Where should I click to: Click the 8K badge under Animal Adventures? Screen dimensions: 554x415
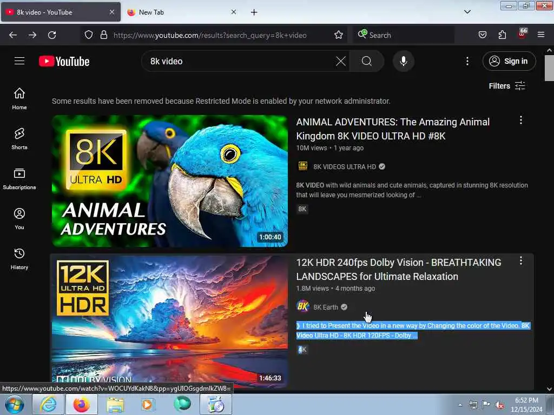pos(302,209)
